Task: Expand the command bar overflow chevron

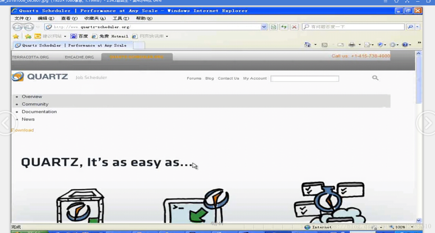Action: (x=419, y=43)
